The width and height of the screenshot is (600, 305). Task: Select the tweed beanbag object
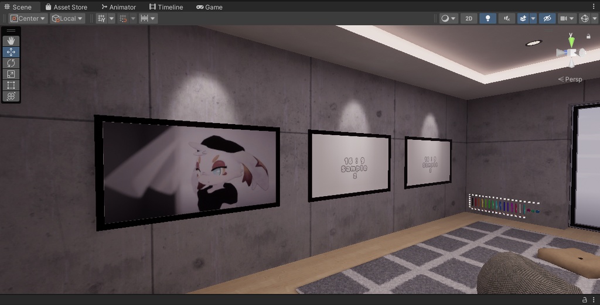[x=530, y=273]
